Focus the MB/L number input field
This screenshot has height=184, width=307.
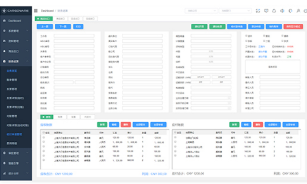[74, 41]
